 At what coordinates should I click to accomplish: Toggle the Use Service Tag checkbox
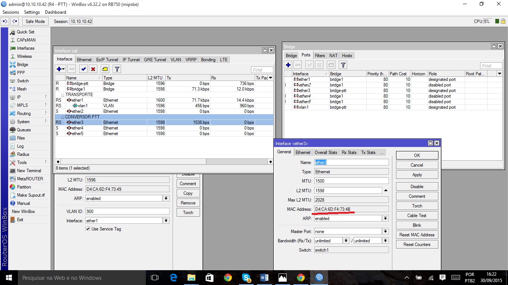88,229
